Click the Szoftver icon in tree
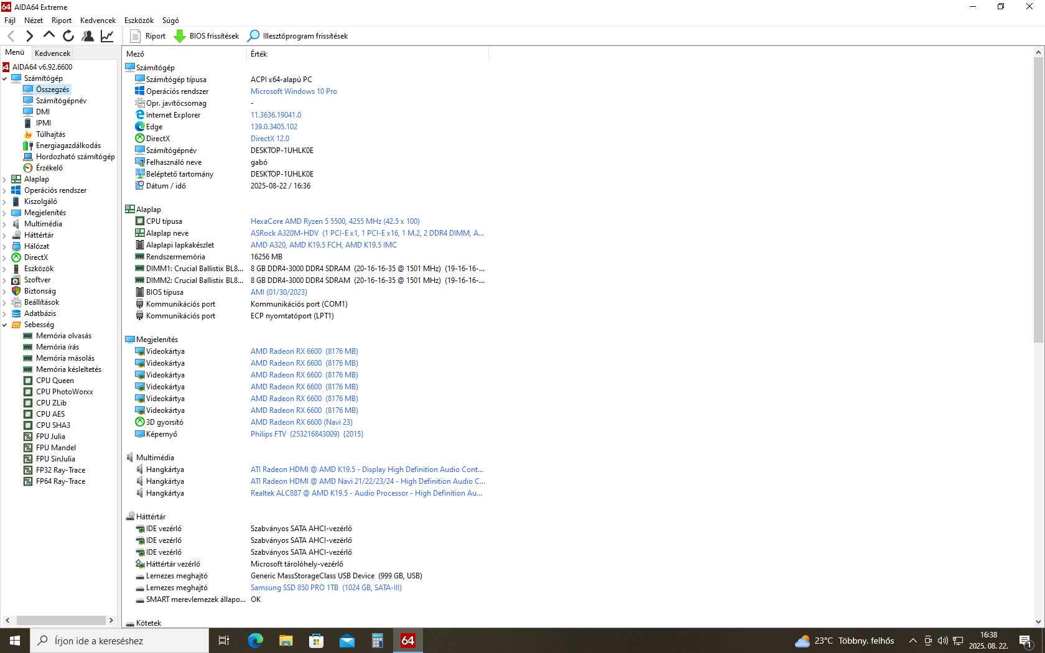 pos(16,280)
